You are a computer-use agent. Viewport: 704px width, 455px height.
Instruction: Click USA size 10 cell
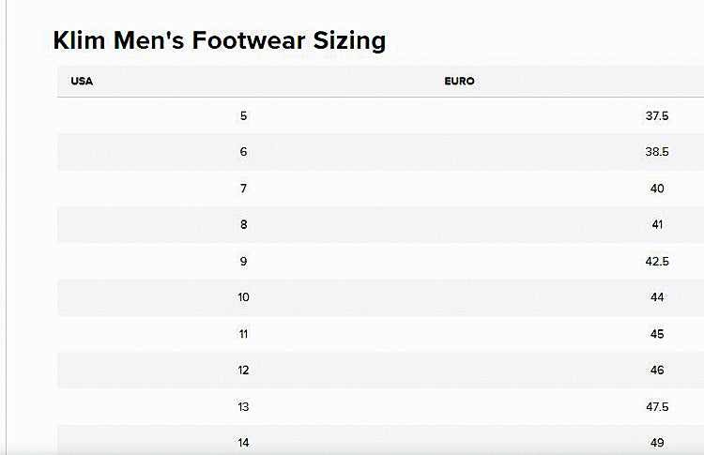(243, 297)
